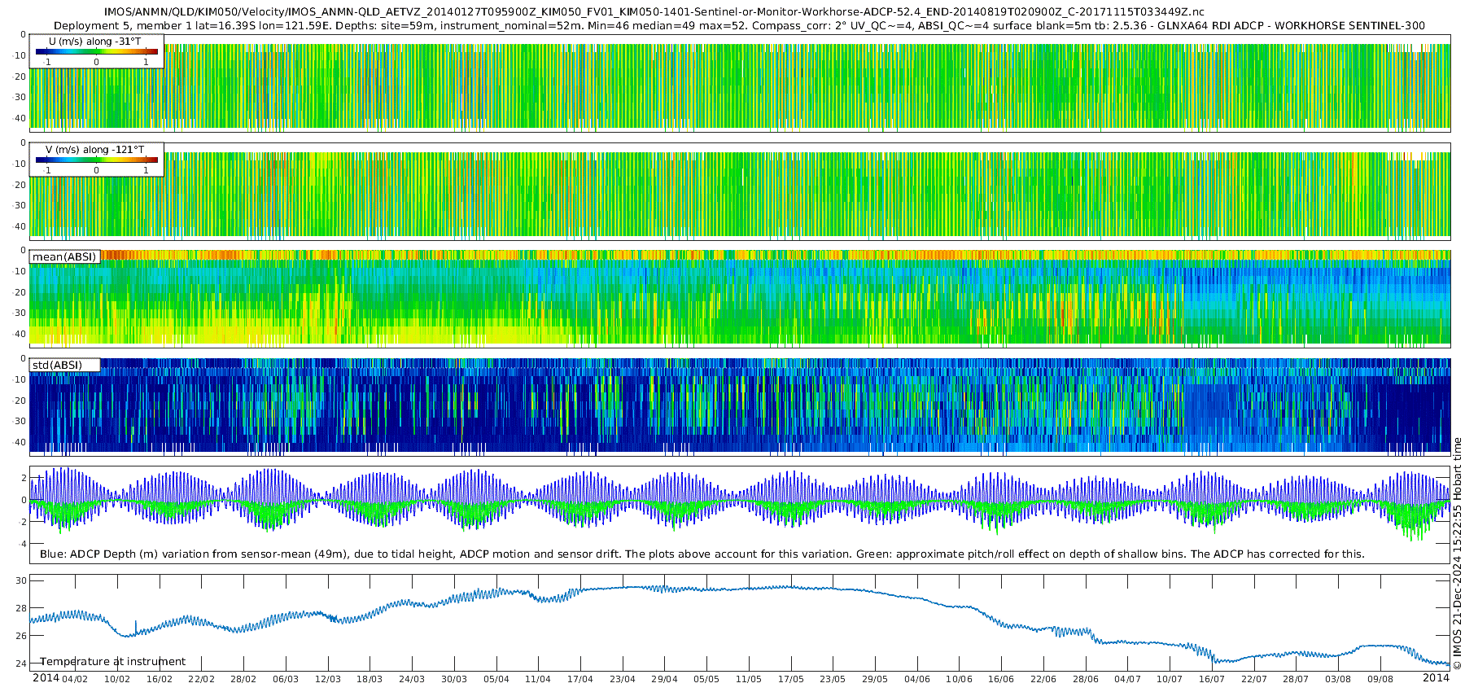
Task: Select the 10/06 date tick
Action: [959, 679]
